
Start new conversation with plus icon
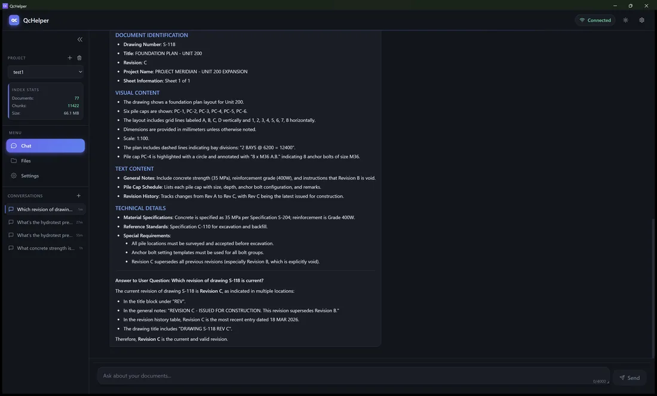point(78,196)
